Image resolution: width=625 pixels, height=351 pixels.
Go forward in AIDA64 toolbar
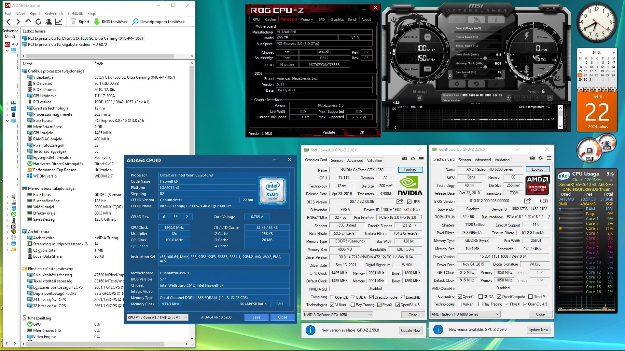18,22
